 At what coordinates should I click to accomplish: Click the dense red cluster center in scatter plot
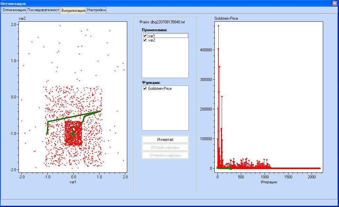[73, 133]
